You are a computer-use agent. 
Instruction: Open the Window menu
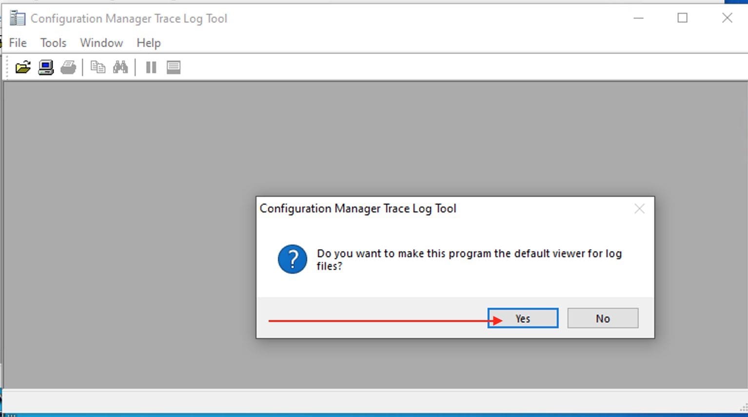tap(101, 43)
